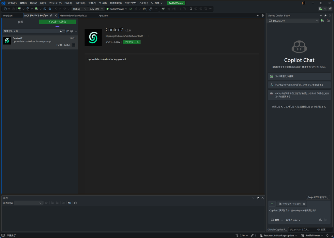This screenshot has height=238, width=334.
Task: Pin the MCP server manager tab
Action: pyautogui.click(x=51, y=16)
